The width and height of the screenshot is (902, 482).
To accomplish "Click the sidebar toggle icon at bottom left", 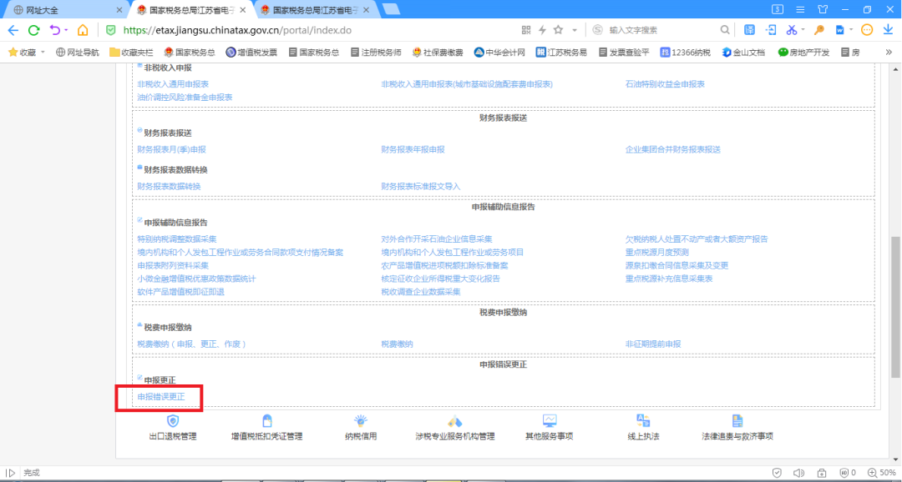I will pos(10,473).
